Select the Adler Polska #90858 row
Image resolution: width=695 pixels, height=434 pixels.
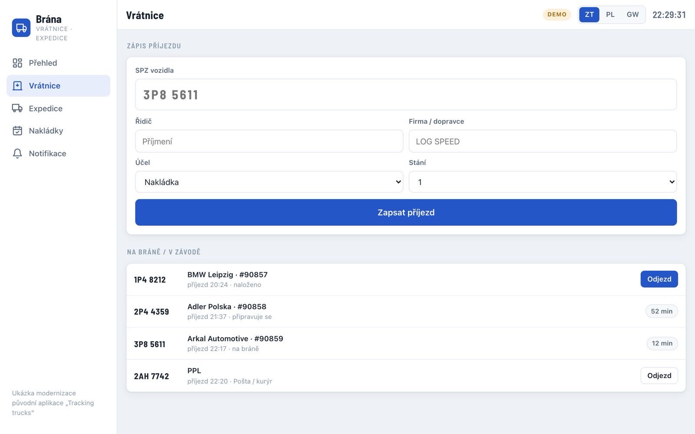point(406,312)
